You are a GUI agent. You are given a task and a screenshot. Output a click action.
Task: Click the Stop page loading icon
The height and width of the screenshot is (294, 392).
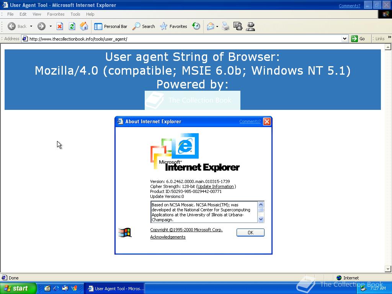click(60, 26)
